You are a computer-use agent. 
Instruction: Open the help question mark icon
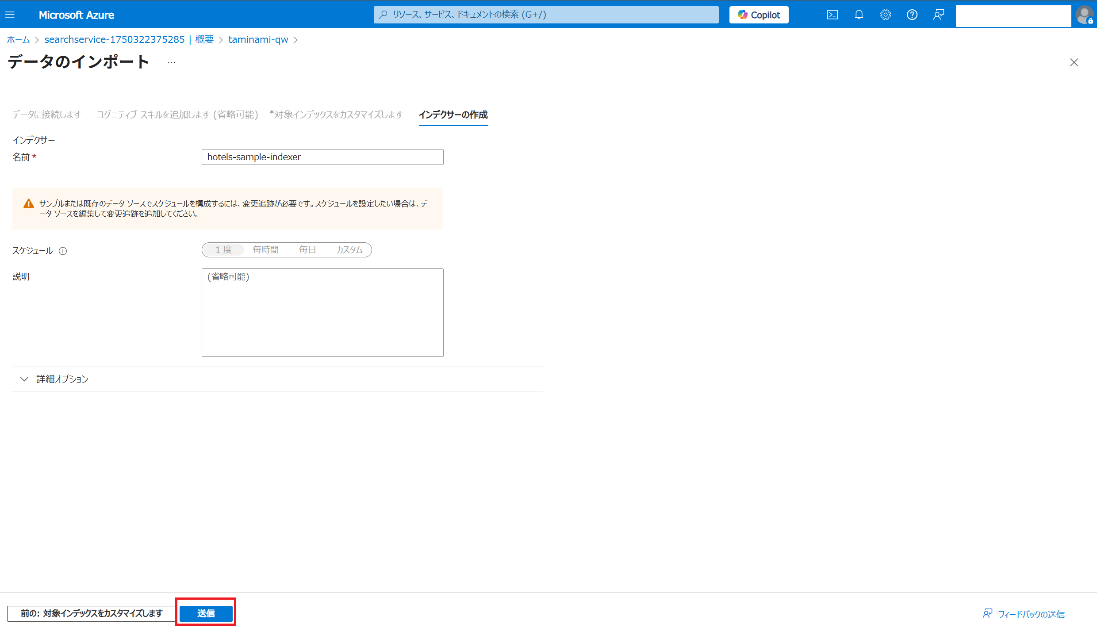tap(912, 15)
